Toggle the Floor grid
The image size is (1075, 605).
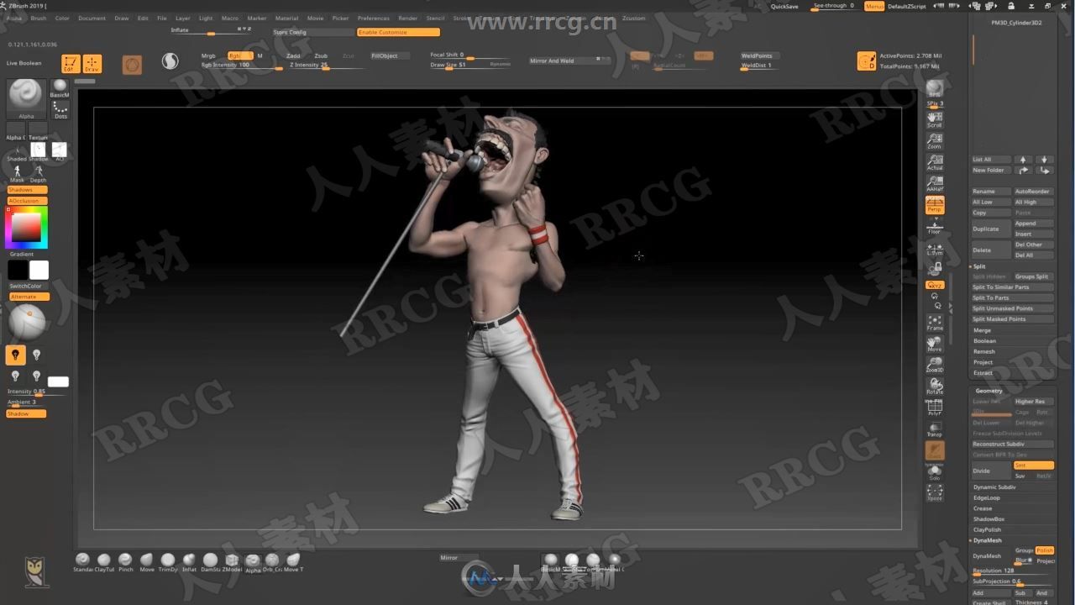[x=935, y=227]
